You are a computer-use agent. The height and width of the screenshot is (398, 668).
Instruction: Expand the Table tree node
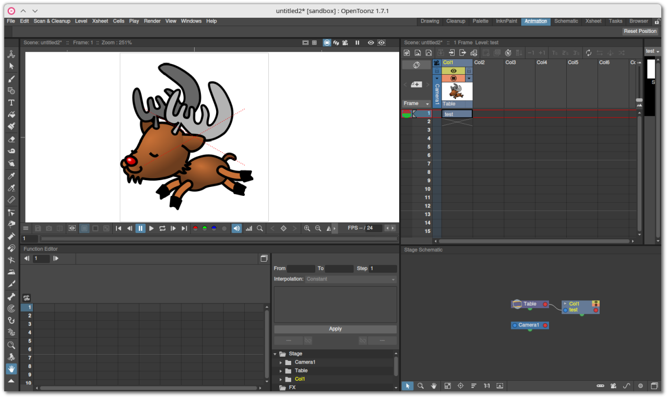tap(281, 370)
